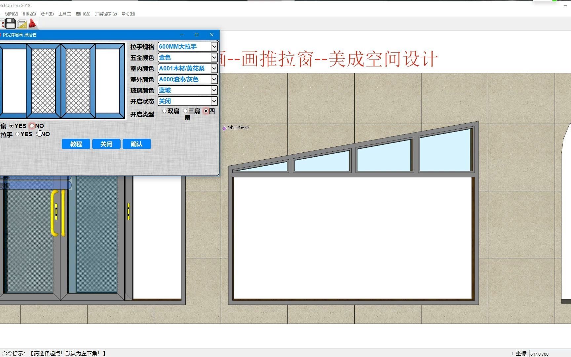
Task: Open the 五金颜色 dropdown showing 金色
Action: 214,58
